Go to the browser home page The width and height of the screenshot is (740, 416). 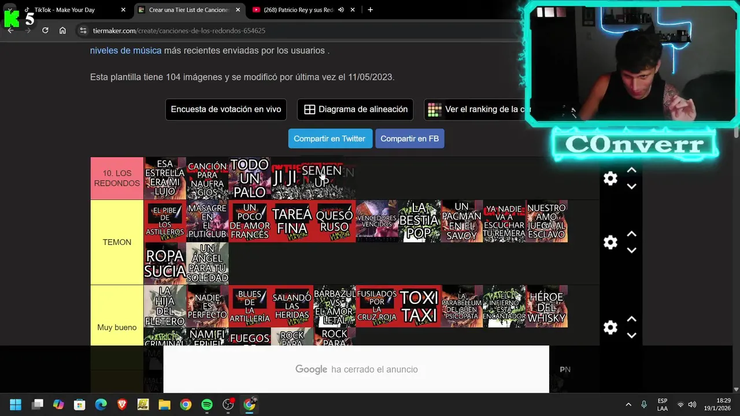pyautogui.click(x=62, y=31)
